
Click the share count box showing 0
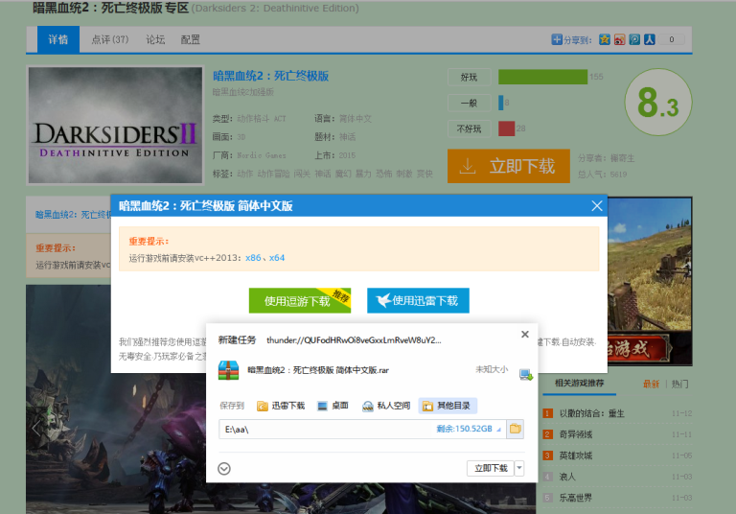[x=672, y=39]
